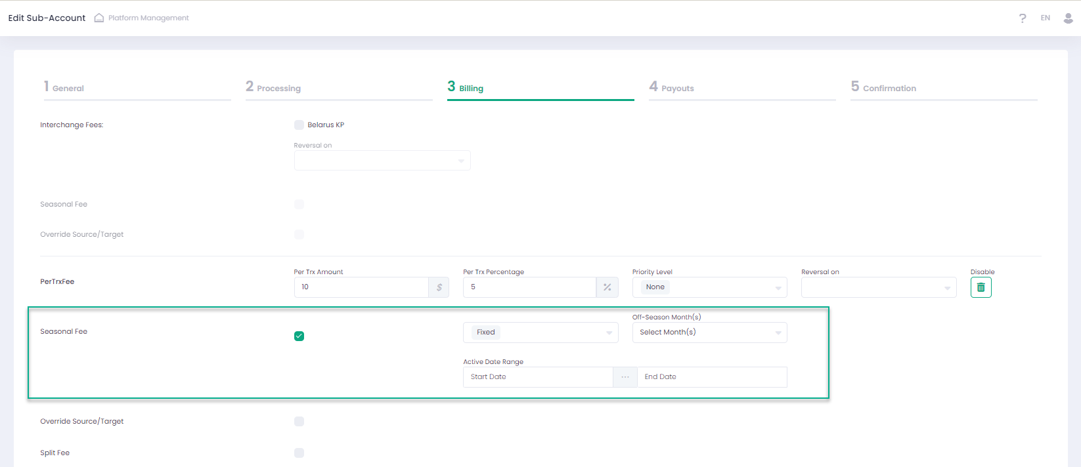Enable the Belarus KP checkbox

299,125
